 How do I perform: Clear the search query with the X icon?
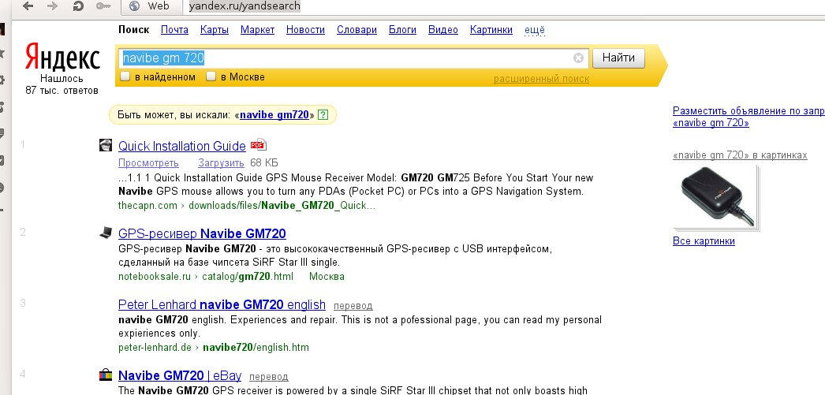coord(578,58)
